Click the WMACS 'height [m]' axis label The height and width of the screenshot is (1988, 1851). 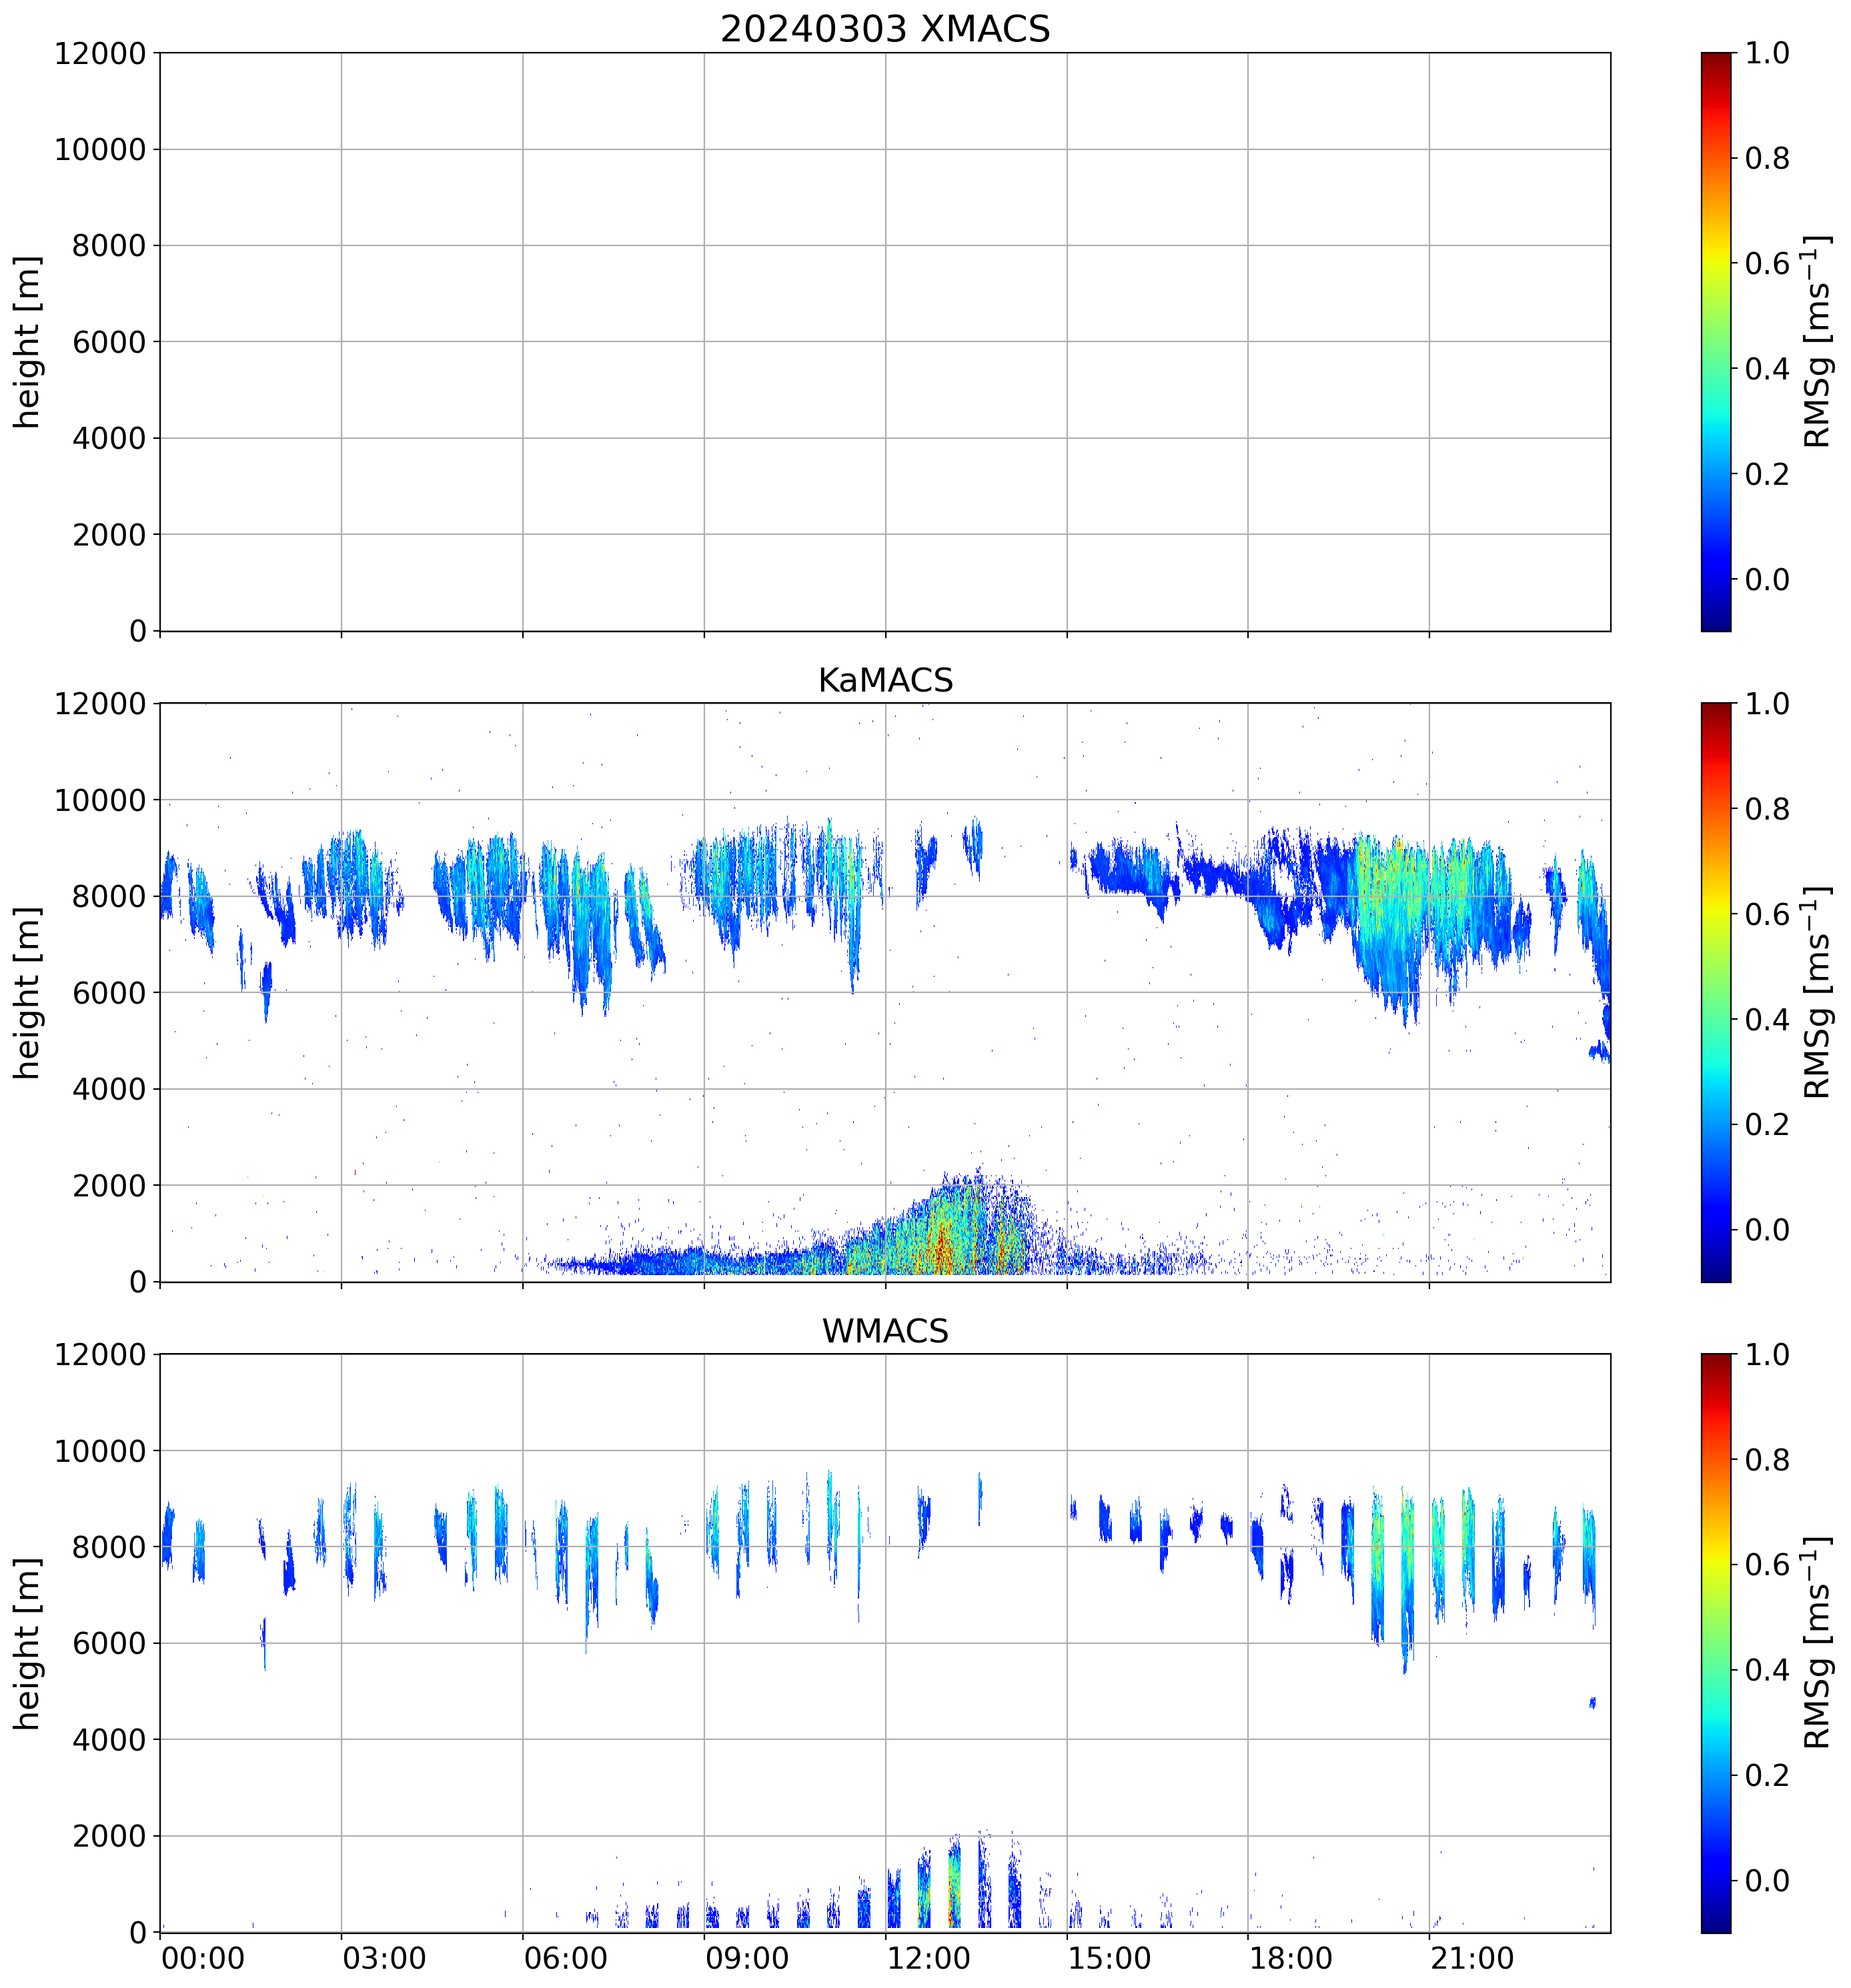(x=28, y=1643)
